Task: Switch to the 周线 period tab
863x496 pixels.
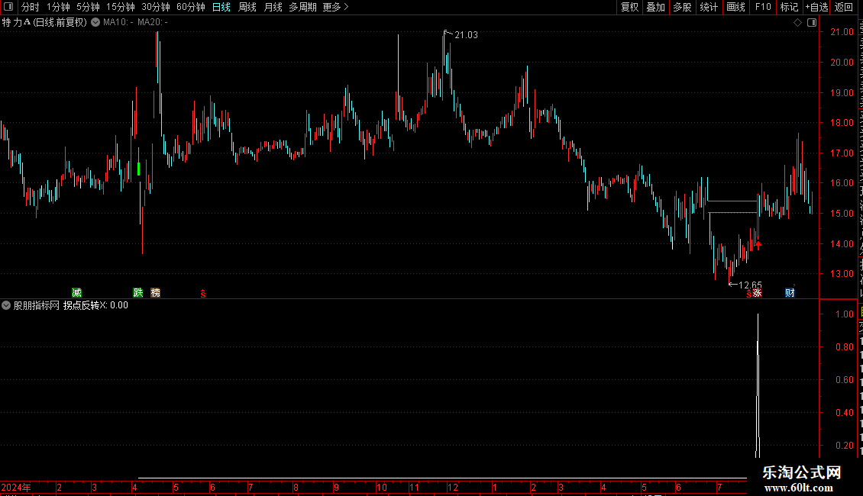Action: [x=247, y=7]
